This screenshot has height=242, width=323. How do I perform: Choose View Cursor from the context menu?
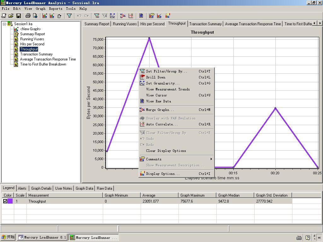pyautogui.click(x=177, y=95)
